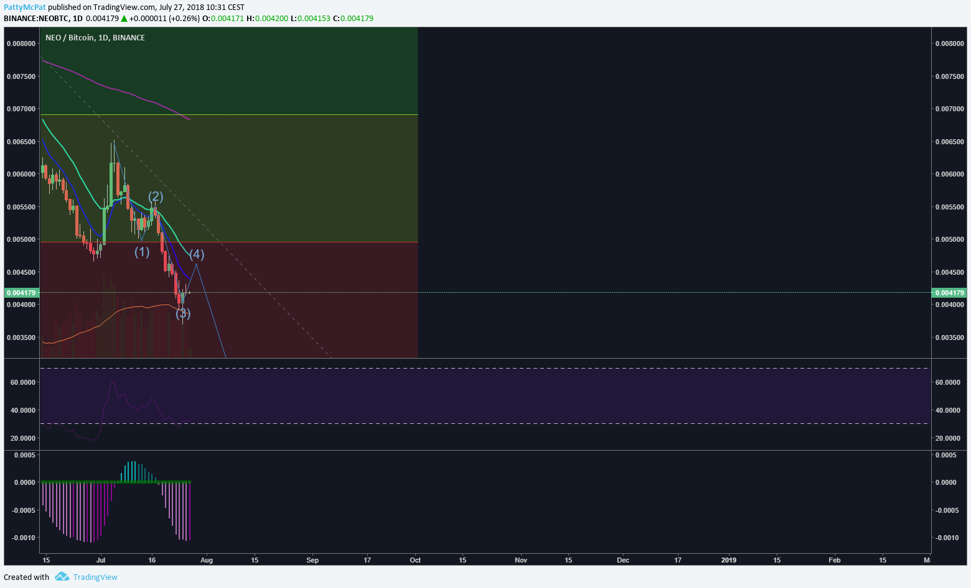Click the close value C:0.004179
Viewport: 971px width, 588px height.
tap(353, 19)
